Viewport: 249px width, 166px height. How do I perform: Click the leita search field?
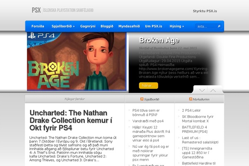[x=206, y=27]
